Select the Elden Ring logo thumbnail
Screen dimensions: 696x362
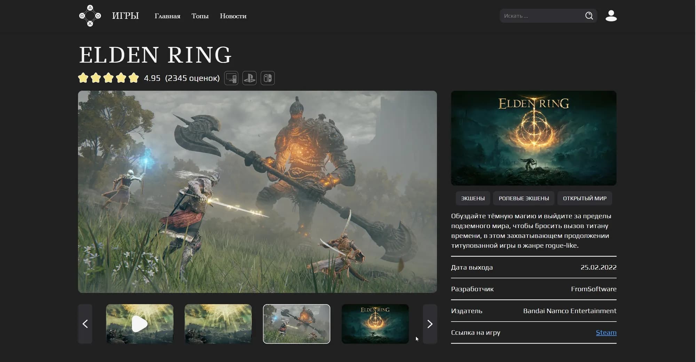(x=375, y=324)
